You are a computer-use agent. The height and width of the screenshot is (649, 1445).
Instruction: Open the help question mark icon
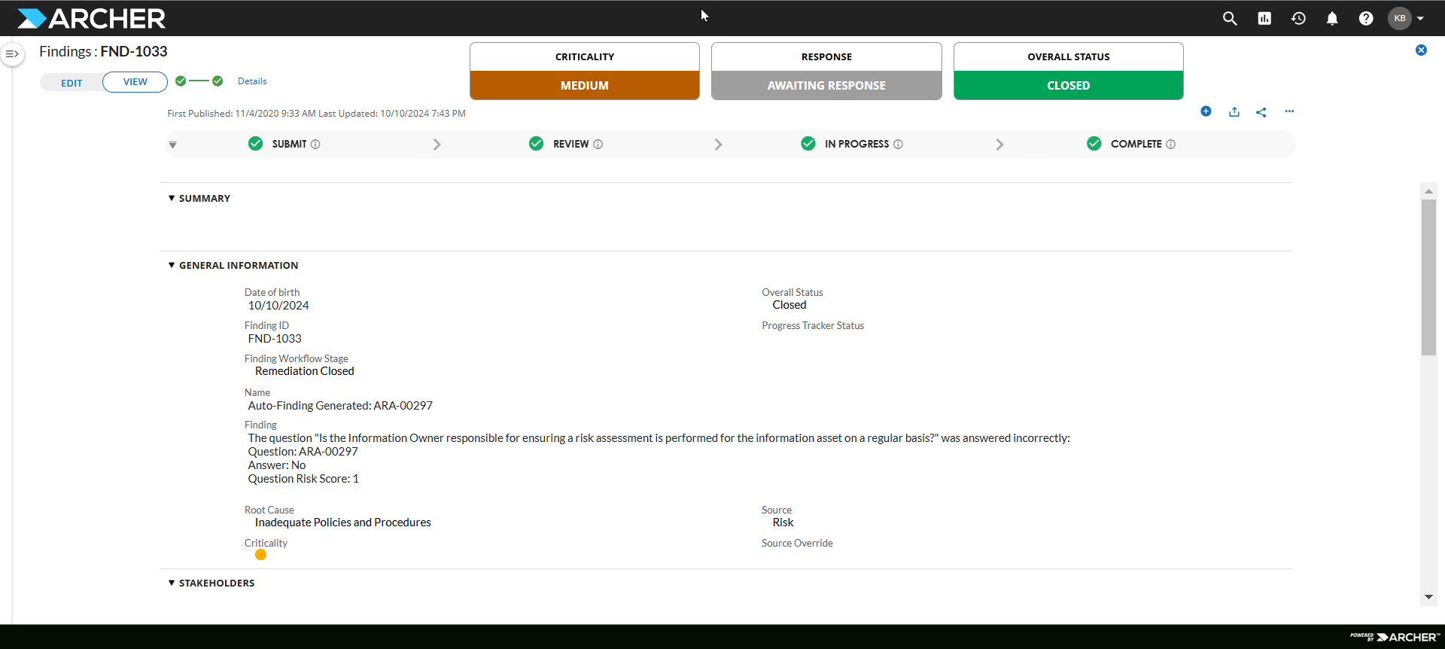1366,18
